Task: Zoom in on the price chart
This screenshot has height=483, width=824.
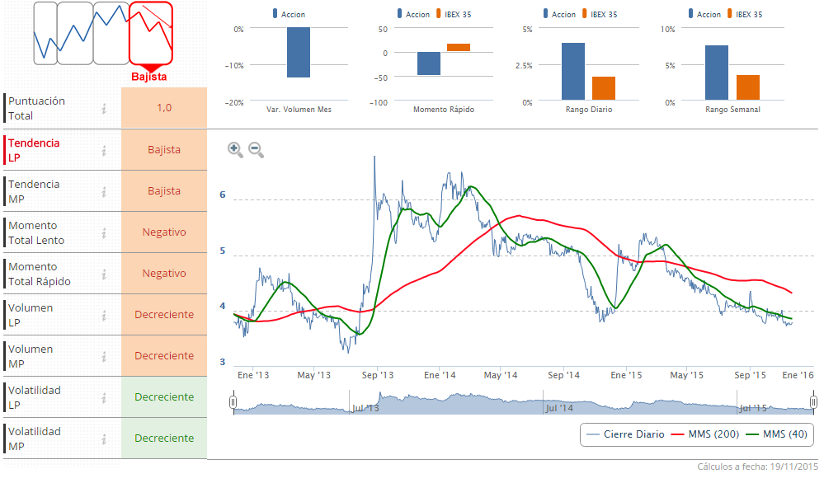Action: [235, 150]
